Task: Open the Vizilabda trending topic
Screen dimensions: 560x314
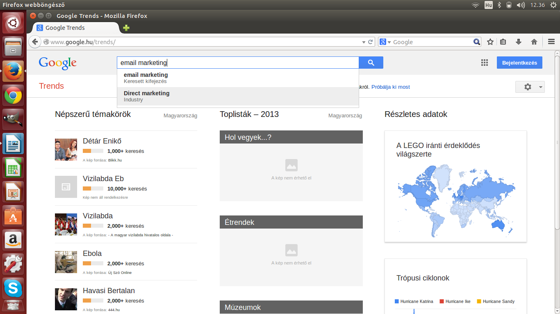Action: [98, 216]
